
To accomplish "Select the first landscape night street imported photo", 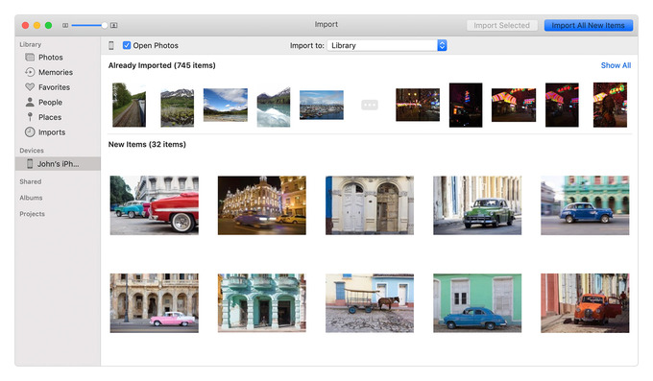I will coord(418,105).
